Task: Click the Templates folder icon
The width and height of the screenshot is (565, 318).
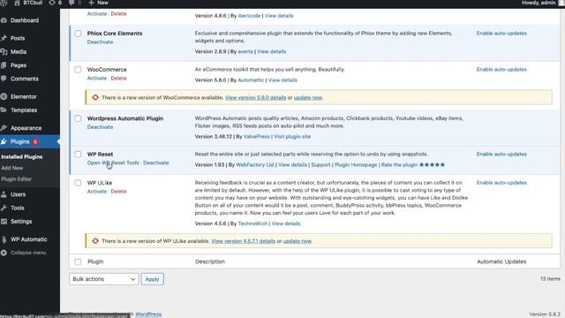Action: pos(4,110)
